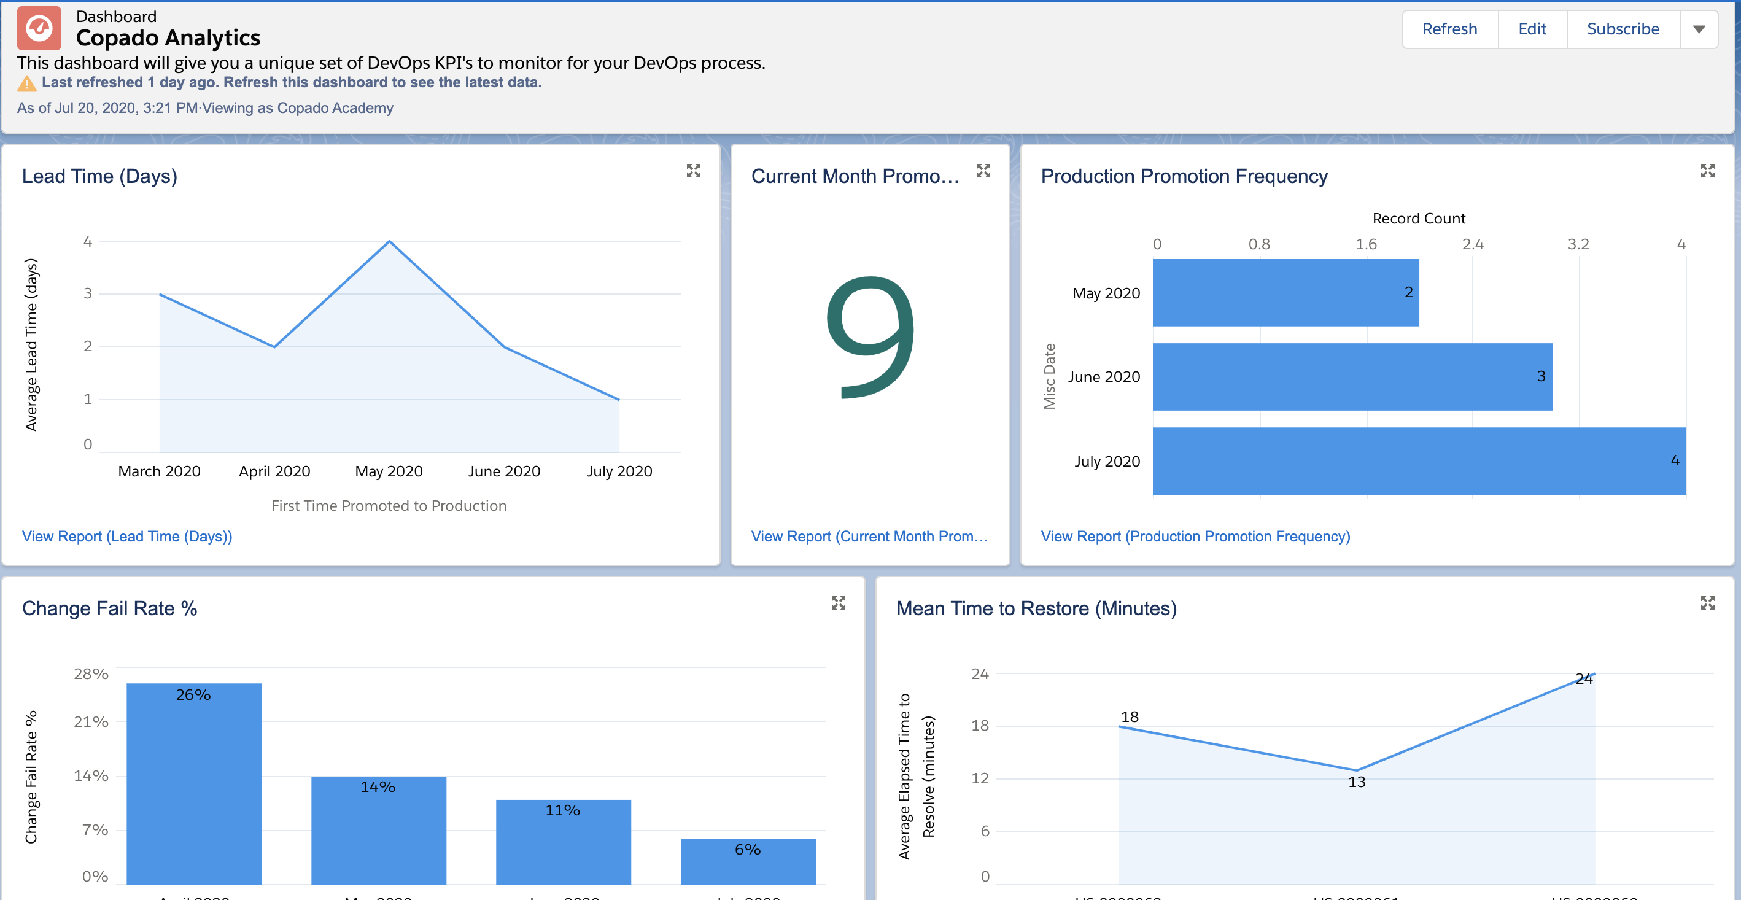
Task: Click the June 2020 bar showing 3
Action: pyautogui.click(x=1352, y=376)
